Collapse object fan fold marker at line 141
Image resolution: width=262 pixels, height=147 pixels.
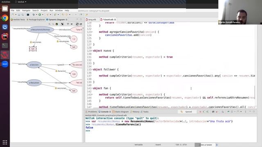coord(92,88)
